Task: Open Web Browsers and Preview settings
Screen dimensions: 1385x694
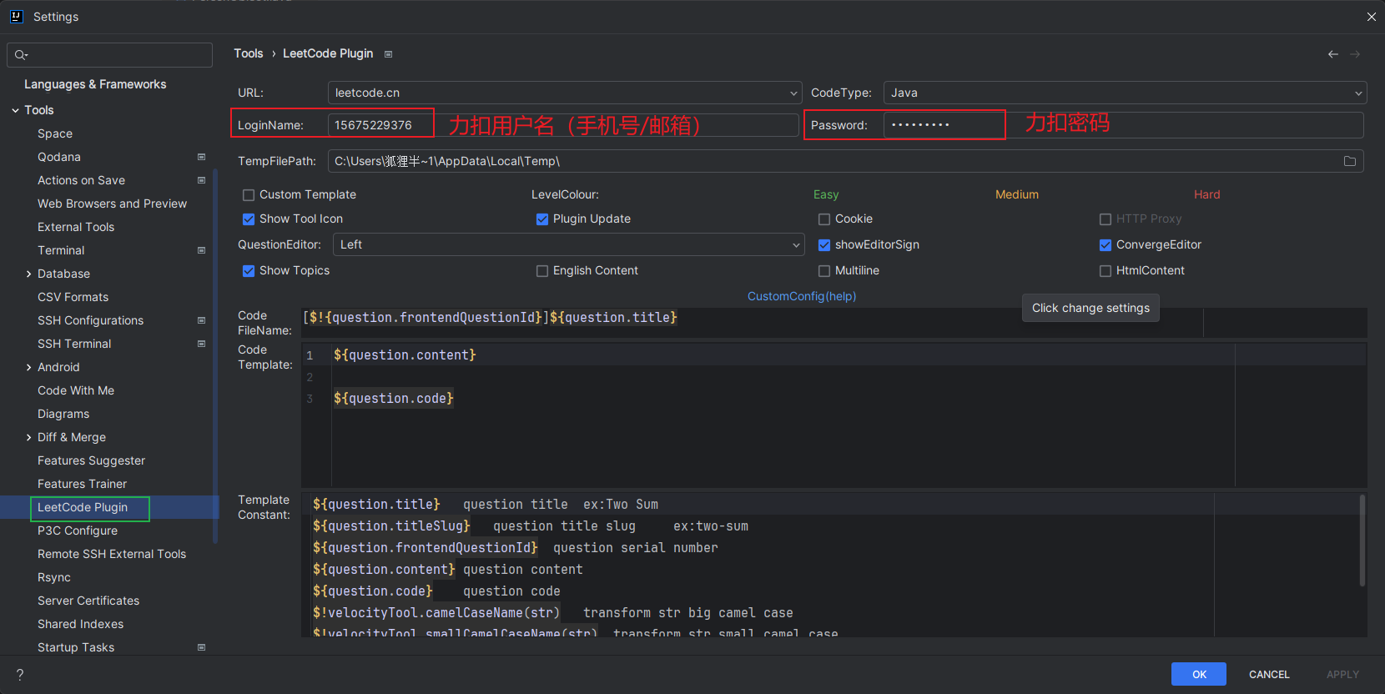Action: tap(112, 204)
